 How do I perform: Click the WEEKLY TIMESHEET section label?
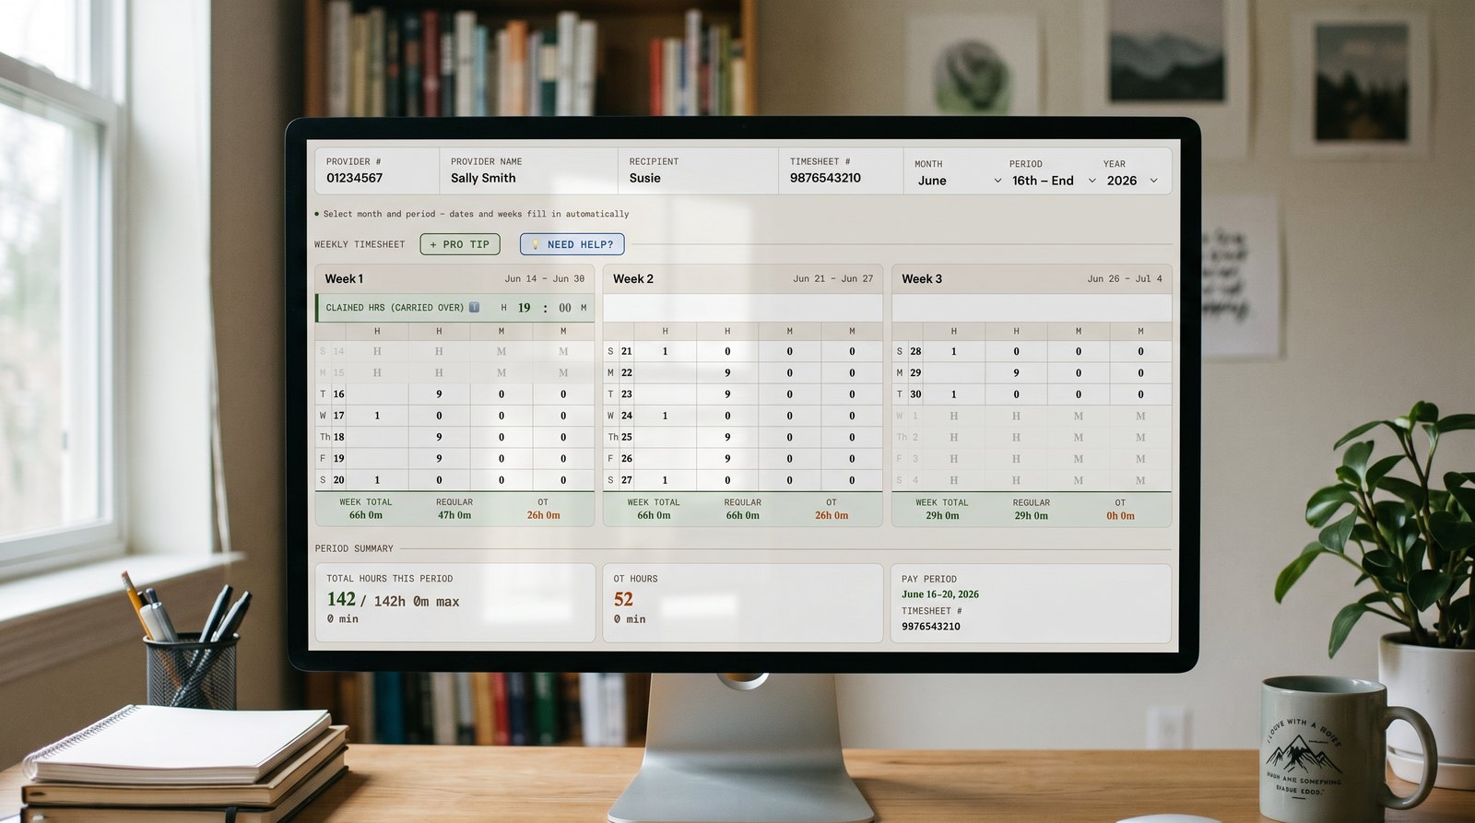point(360,244)
